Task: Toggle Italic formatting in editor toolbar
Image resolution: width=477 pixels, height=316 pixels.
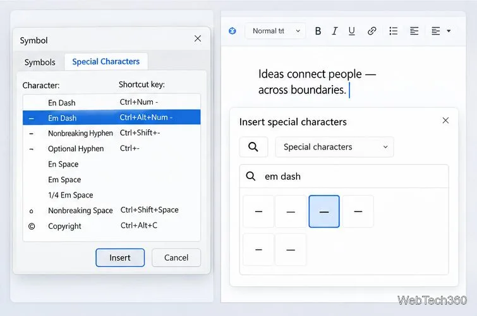Action: [335, 31]
